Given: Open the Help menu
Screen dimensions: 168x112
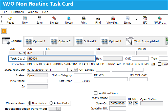Looking at the screenshot, I should [45, 12].
